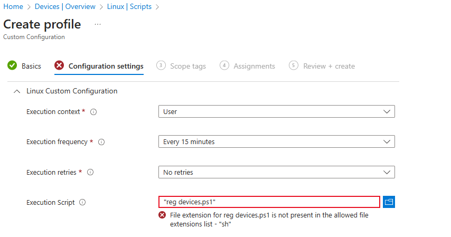
Task: Click the green check icon for Basics
Action: [12, 66]
